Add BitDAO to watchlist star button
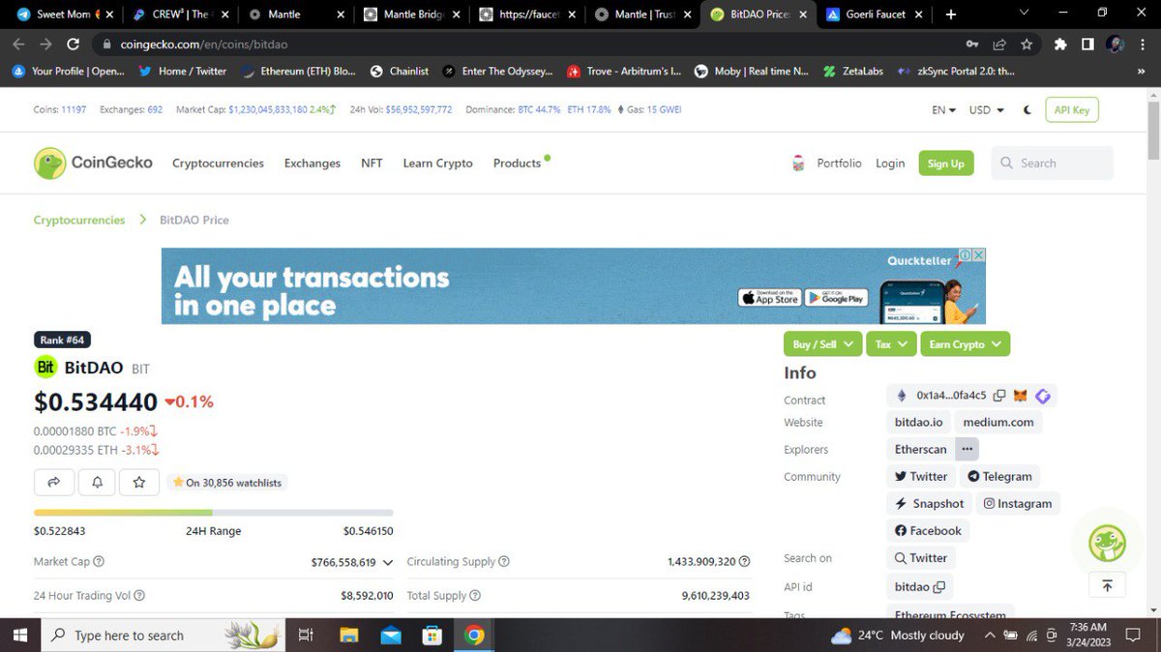1161x652 pixels. tap(139, 482)
